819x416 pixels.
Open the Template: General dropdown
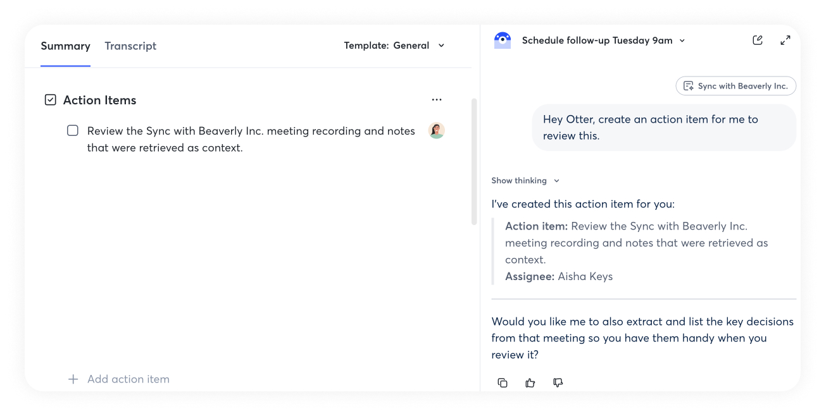394,46
